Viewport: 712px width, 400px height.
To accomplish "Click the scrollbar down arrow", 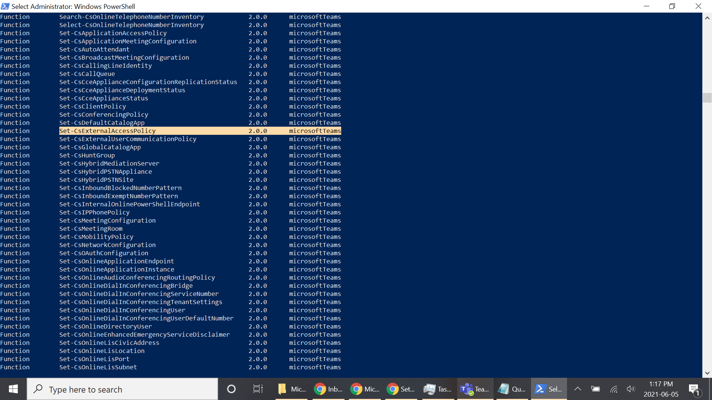I will 707,373.
